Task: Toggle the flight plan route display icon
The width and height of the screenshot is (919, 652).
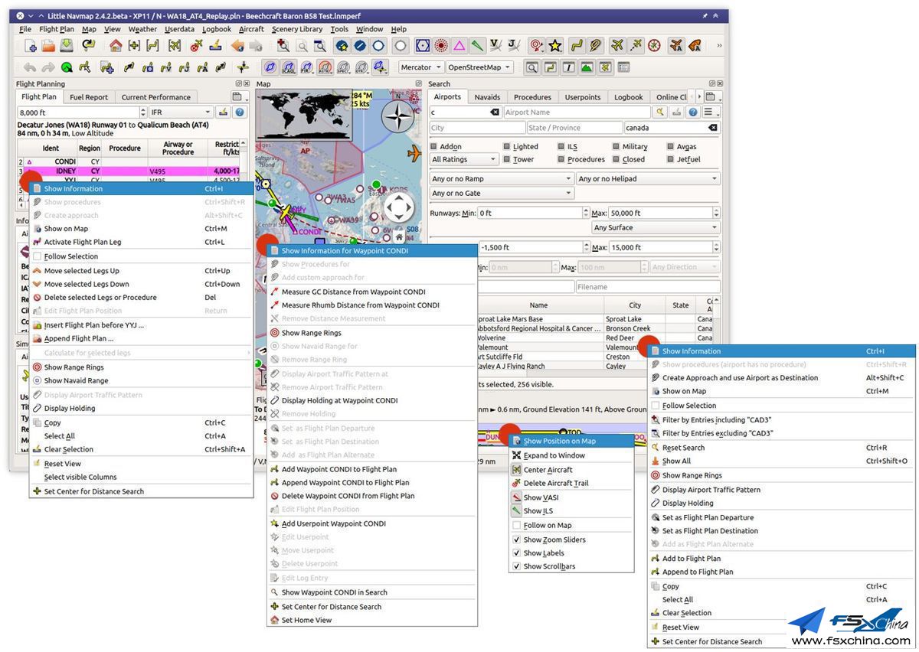Action: 577,46
